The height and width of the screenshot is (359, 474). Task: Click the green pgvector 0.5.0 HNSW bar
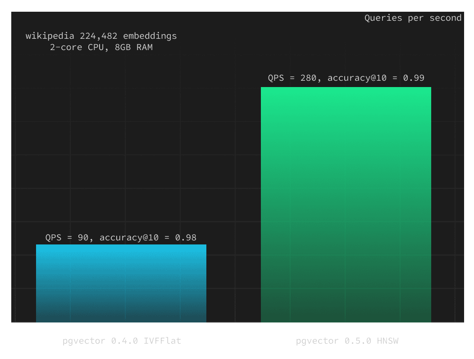tap(346, 205)
